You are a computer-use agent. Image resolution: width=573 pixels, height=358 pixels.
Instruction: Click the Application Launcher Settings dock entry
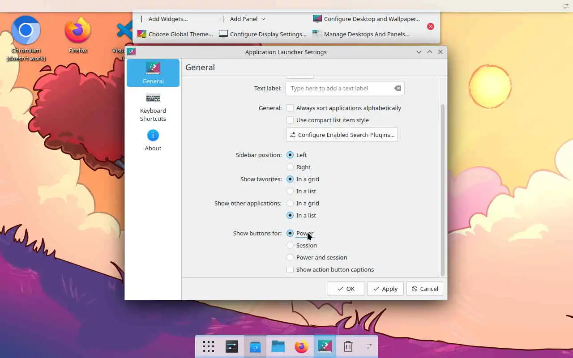[325, 346]
